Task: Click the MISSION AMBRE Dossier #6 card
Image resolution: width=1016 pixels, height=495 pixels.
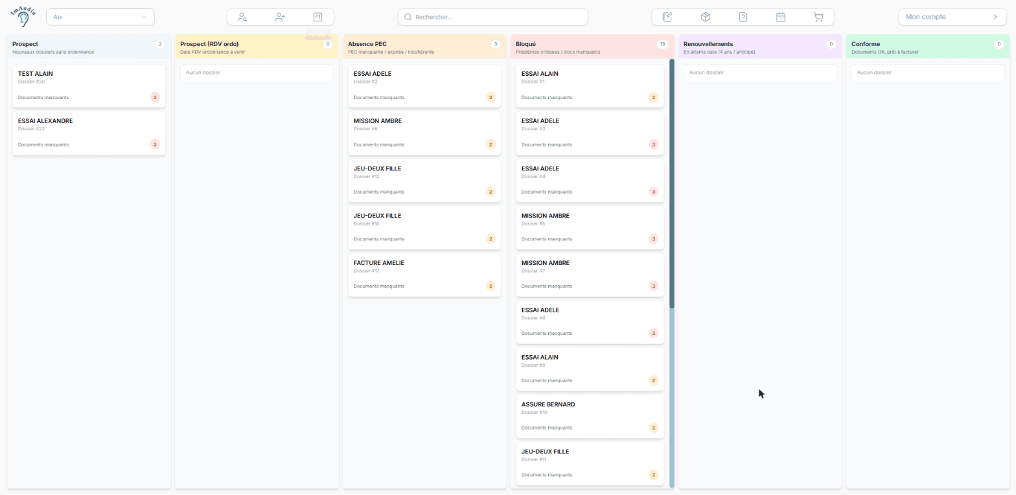Action: pos(424,133)
